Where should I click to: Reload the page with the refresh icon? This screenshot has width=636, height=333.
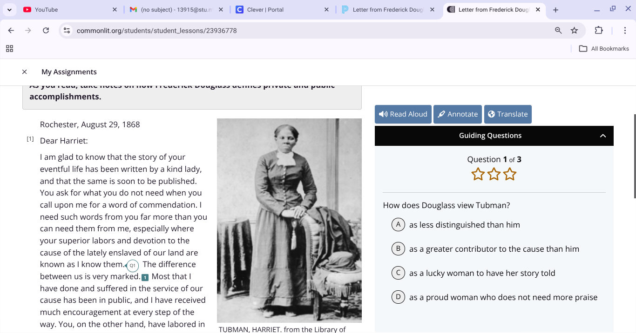tap(46, 30)
